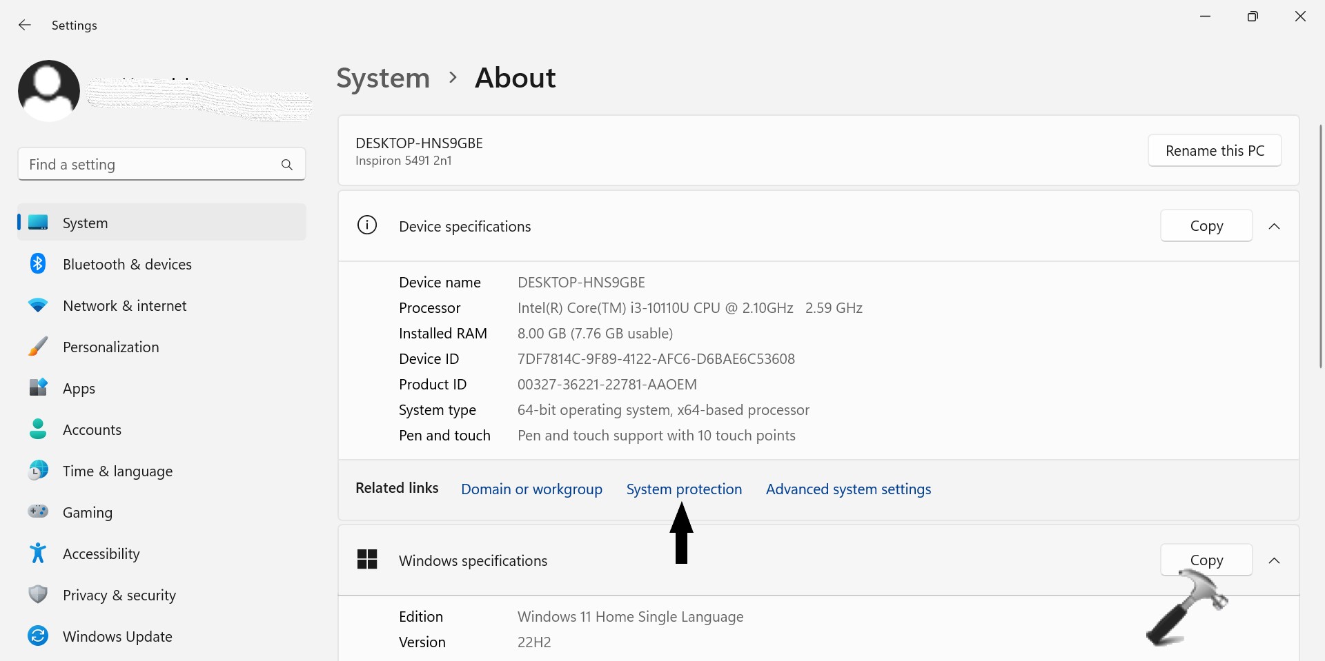The height and width of the screenshot is (661, 1325).
Task: Open Advanced system settings link
Action: pos(848,489)
